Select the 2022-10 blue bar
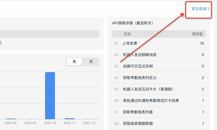 tap(50, 95)
